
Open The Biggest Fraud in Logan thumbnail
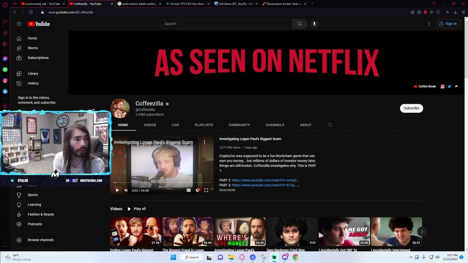coord(188,232)
